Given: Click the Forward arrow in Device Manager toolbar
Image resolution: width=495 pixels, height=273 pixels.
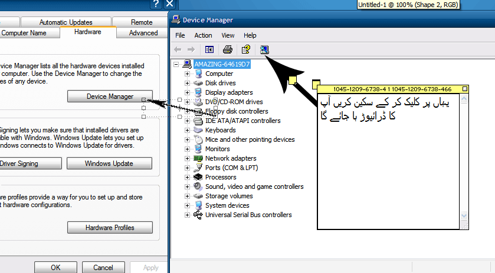Looking at the screenshot, I should pos(191,50).
